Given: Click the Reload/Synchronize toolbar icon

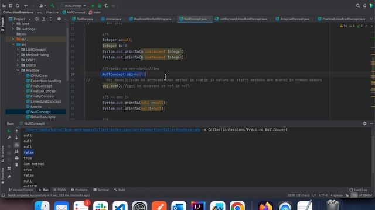Looking at the screenshot, I should pos(18,6).
